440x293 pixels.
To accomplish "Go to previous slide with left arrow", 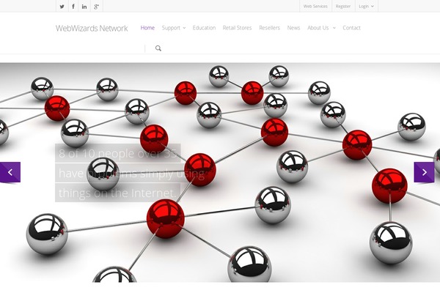I will [10, 172].
